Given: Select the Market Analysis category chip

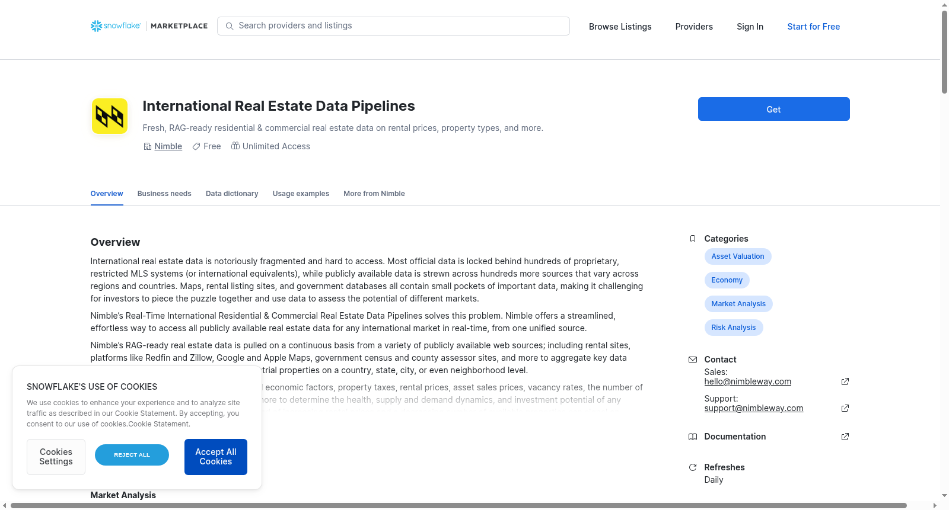Looking at the screenshot, I should pos(738,304).
